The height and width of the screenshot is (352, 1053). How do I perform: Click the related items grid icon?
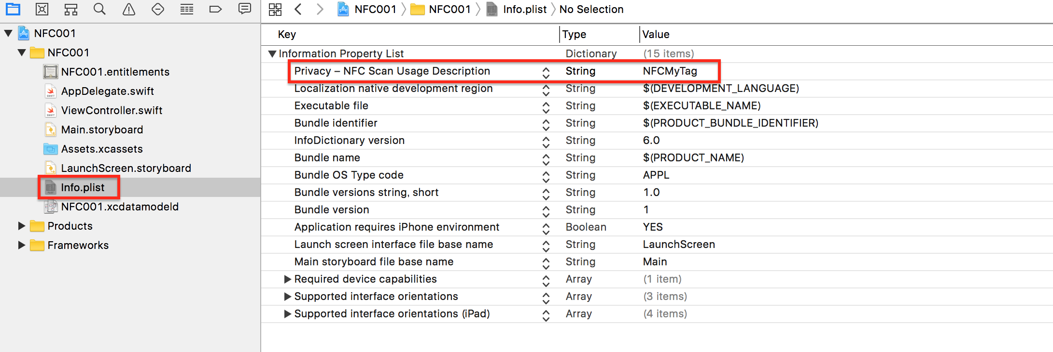275,9
